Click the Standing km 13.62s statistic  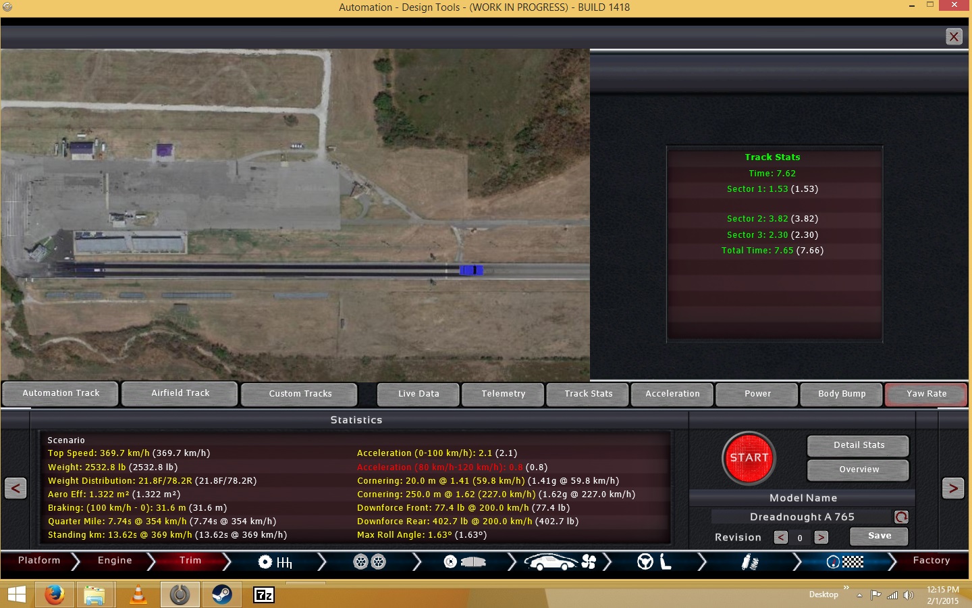point(167,535)
